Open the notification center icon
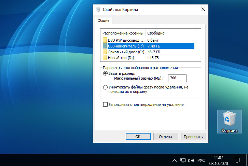The width and height of the screenshot is (248, 166). [x=237, y=161]
